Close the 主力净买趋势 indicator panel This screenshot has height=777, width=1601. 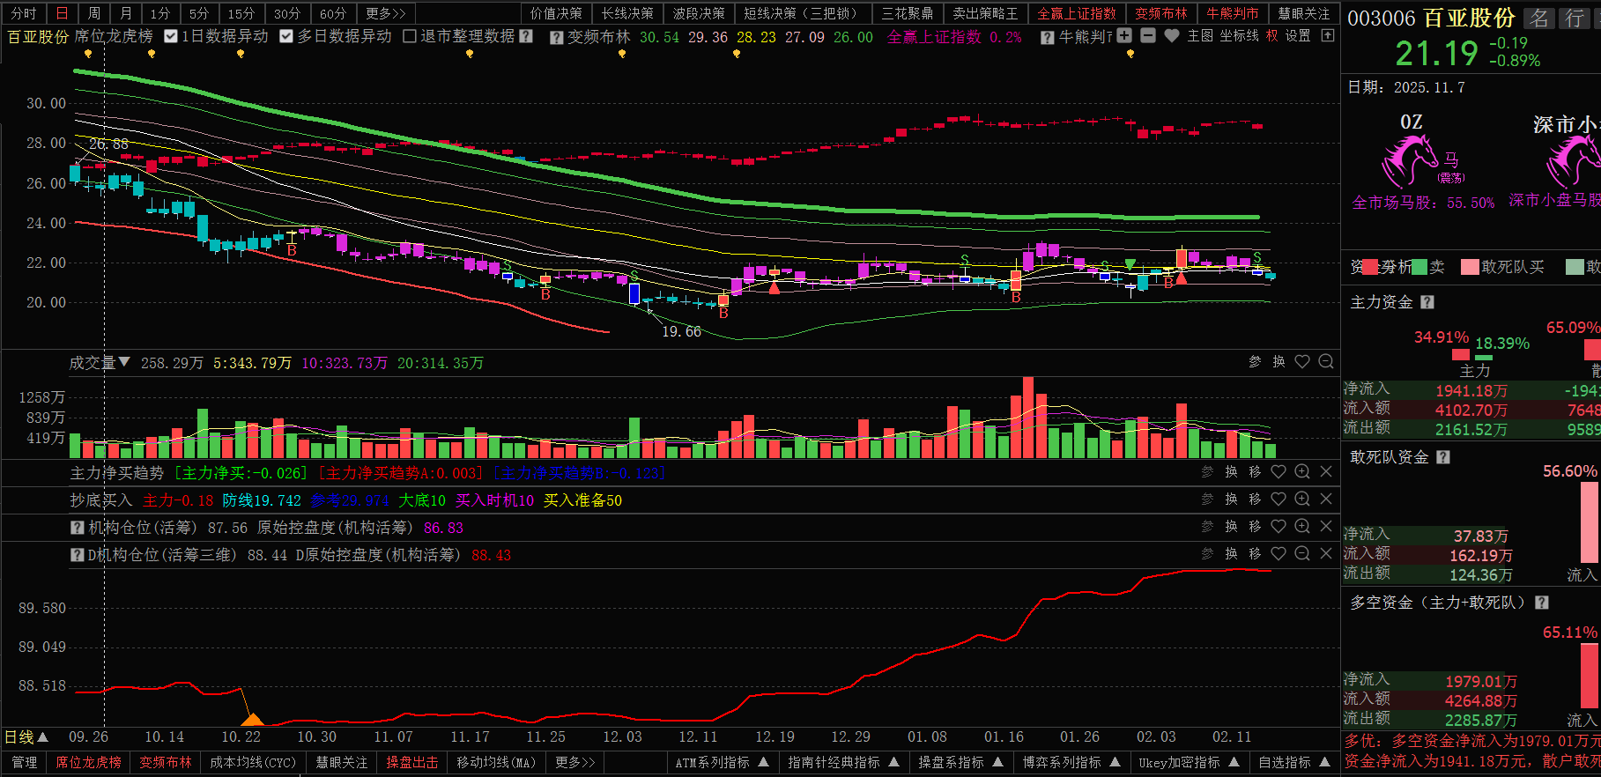[1326, 472]
